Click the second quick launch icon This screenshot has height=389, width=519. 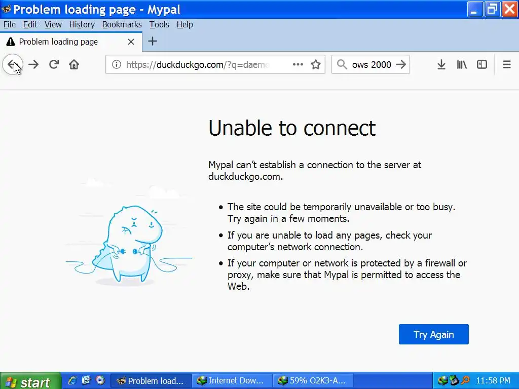86,380
